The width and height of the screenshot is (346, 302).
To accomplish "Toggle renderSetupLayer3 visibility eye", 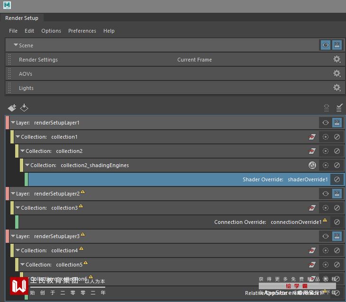I will pos(326,236).
